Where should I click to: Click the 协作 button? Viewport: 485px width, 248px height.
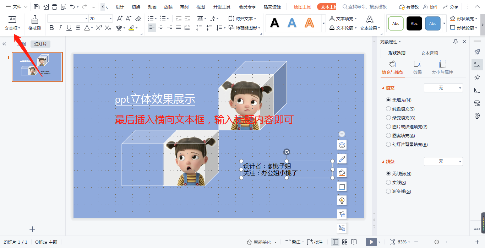pos(431,7)
